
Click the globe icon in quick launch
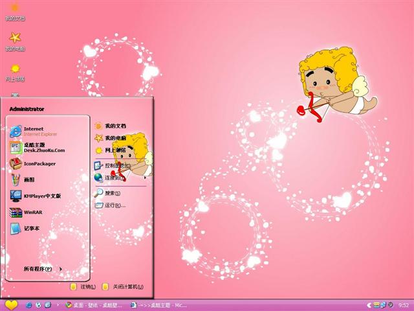(38, 305)
